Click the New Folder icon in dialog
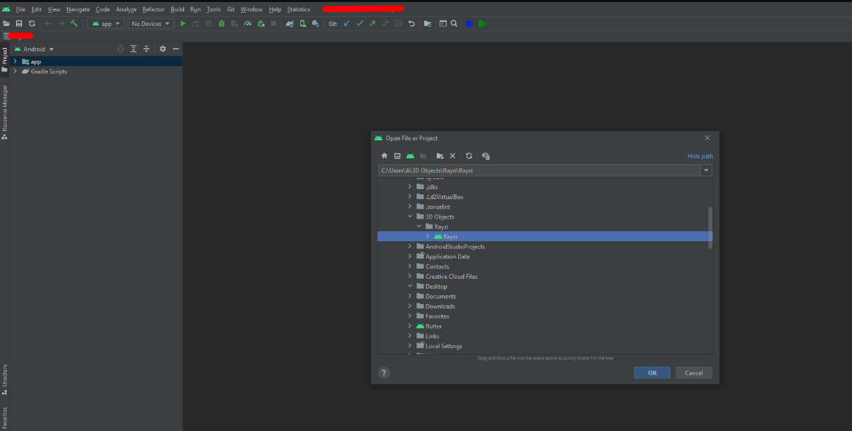 point(439,156)
